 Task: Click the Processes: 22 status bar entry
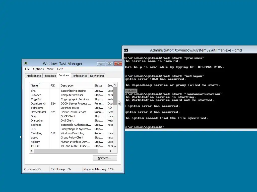32,169
